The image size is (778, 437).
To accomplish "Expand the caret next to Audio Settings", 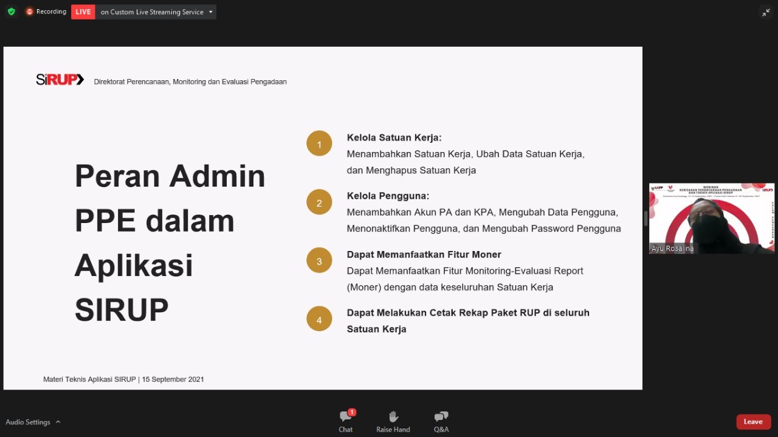I will (x=58, y=422).
